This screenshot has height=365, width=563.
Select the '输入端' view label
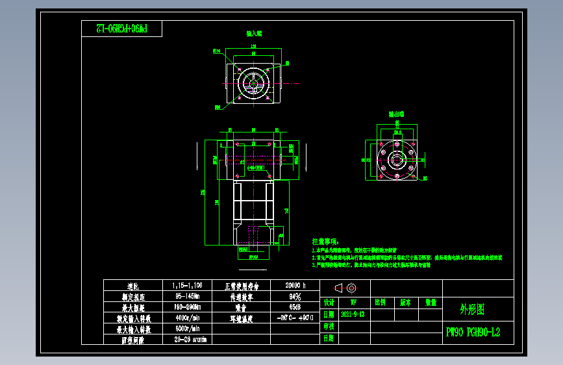254,33
